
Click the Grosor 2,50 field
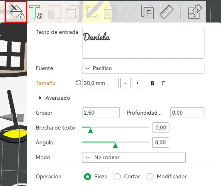point(101,113)
